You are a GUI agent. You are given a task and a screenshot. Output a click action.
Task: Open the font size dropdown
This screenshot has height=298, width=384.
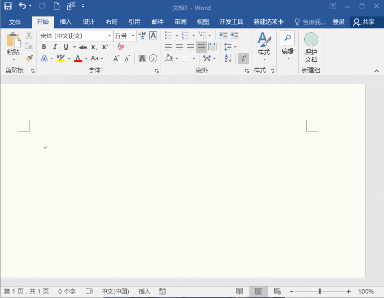pos(133,36)
